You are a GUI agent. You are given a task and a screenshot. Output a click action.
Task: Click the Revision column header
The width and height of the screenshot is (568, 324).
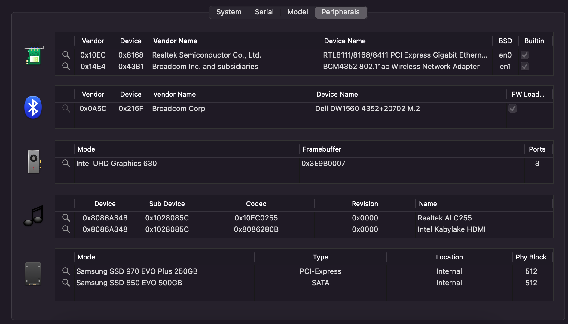[365, 204]
